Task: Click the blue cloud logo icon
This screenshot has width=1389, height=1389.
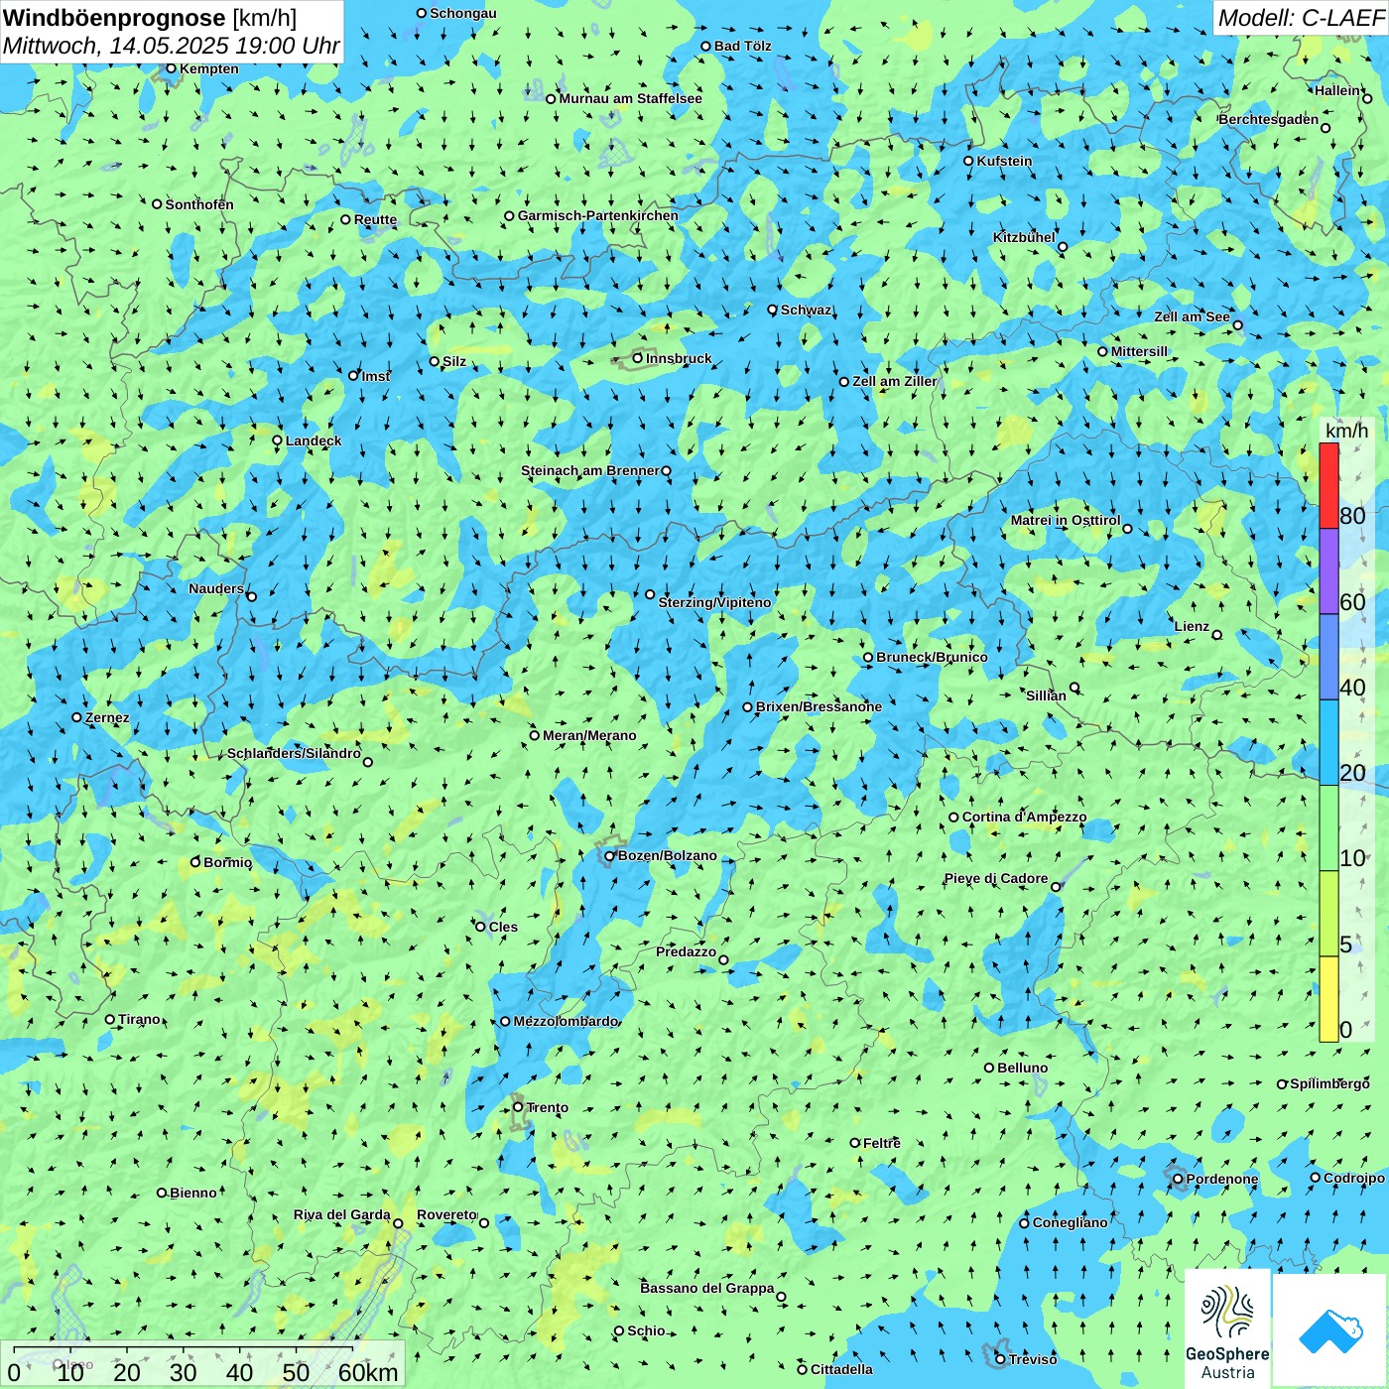Action: pyautogui.click(x=1330, y=1330)
